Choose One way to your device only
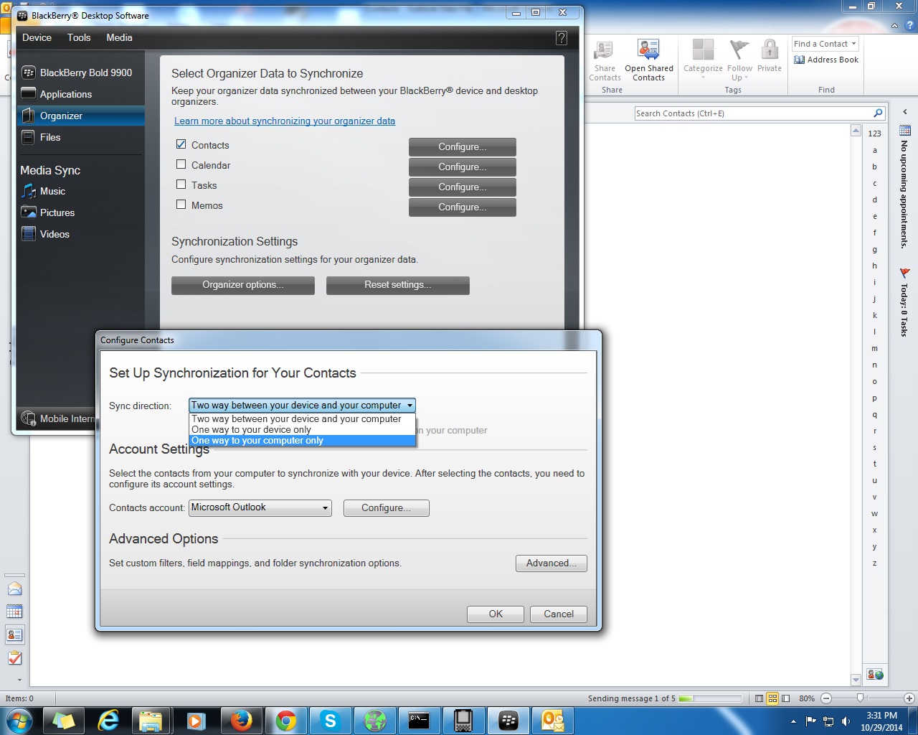The image size is (918, 735). 302,430
